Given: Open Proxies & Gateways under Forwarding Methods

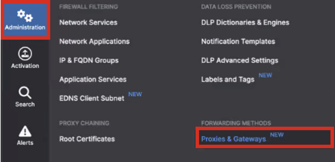Looking at the screenshot, I should [233, 139].
